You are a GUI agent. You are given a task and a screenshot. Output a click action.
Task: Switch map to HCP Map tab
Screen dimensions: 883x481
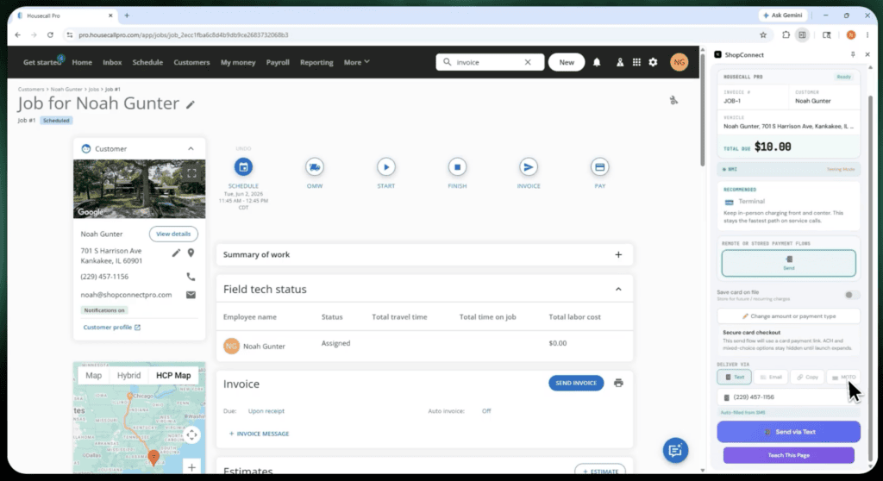pyautogui.click(x=173, y=376)
